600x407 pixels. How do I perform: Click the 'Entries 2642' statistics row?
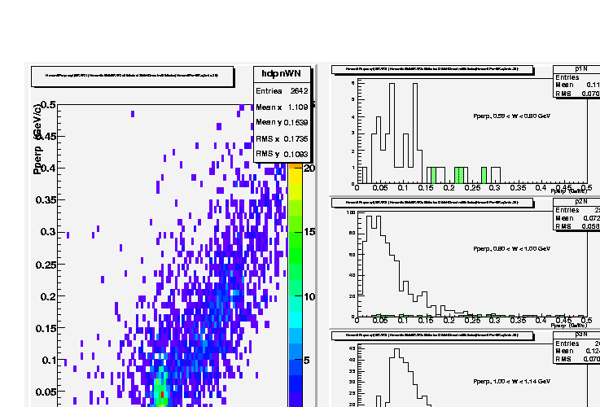282,91
